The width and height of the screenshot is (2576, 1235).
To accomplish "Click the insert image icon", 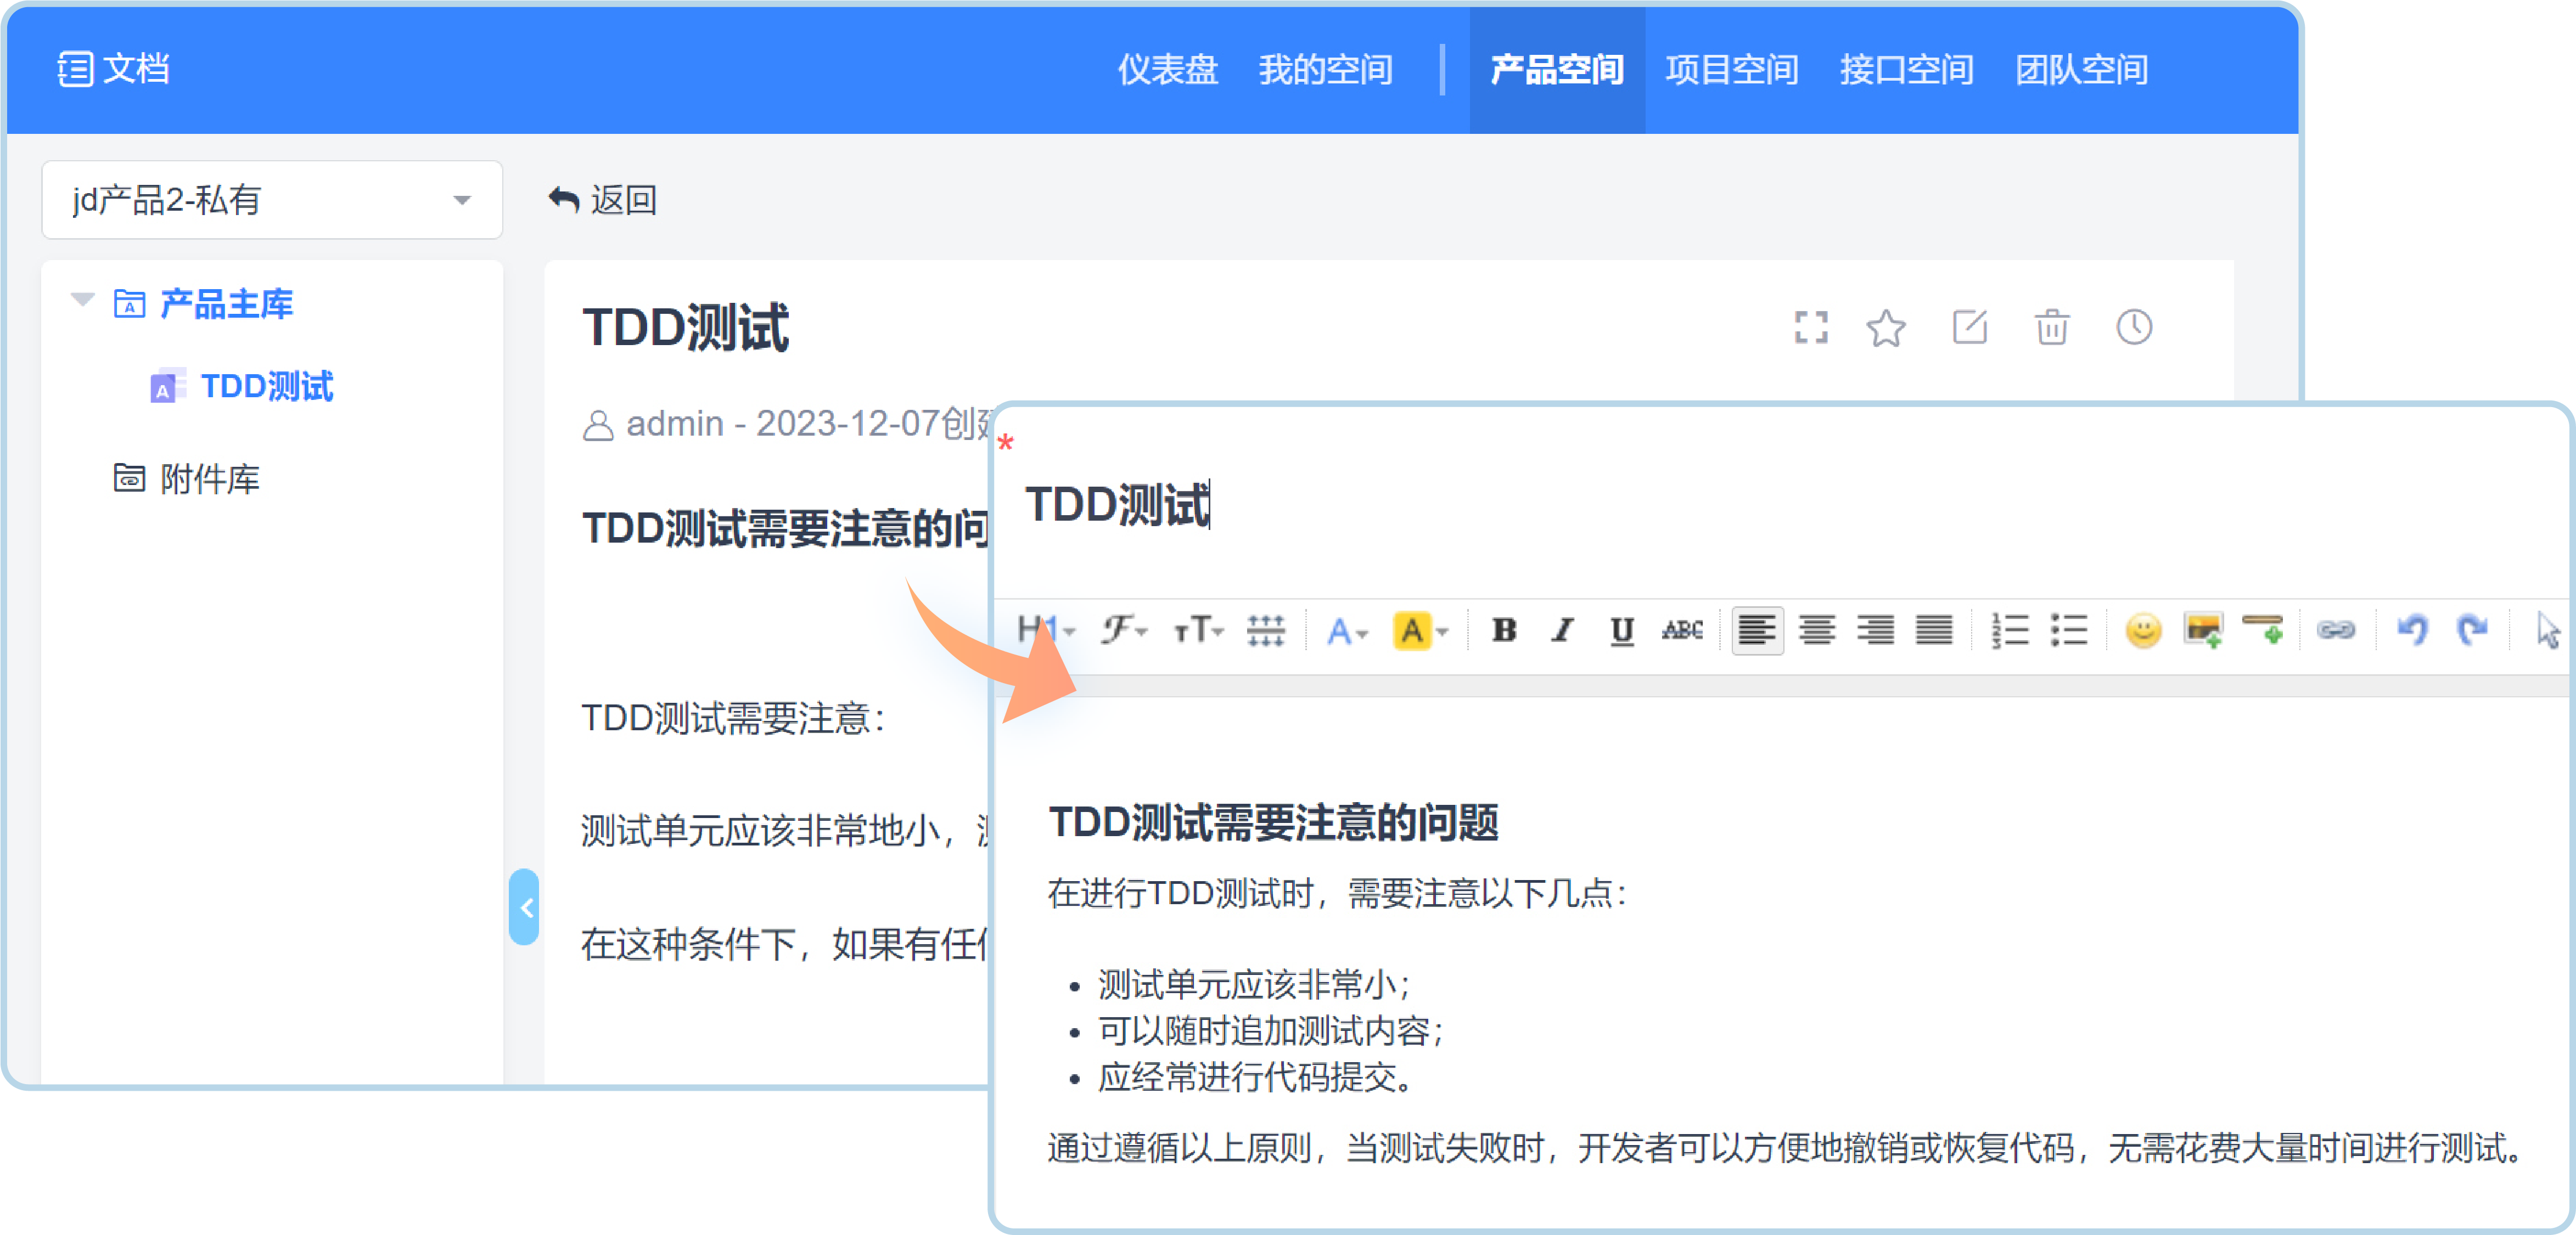I will click(2203, 630).
